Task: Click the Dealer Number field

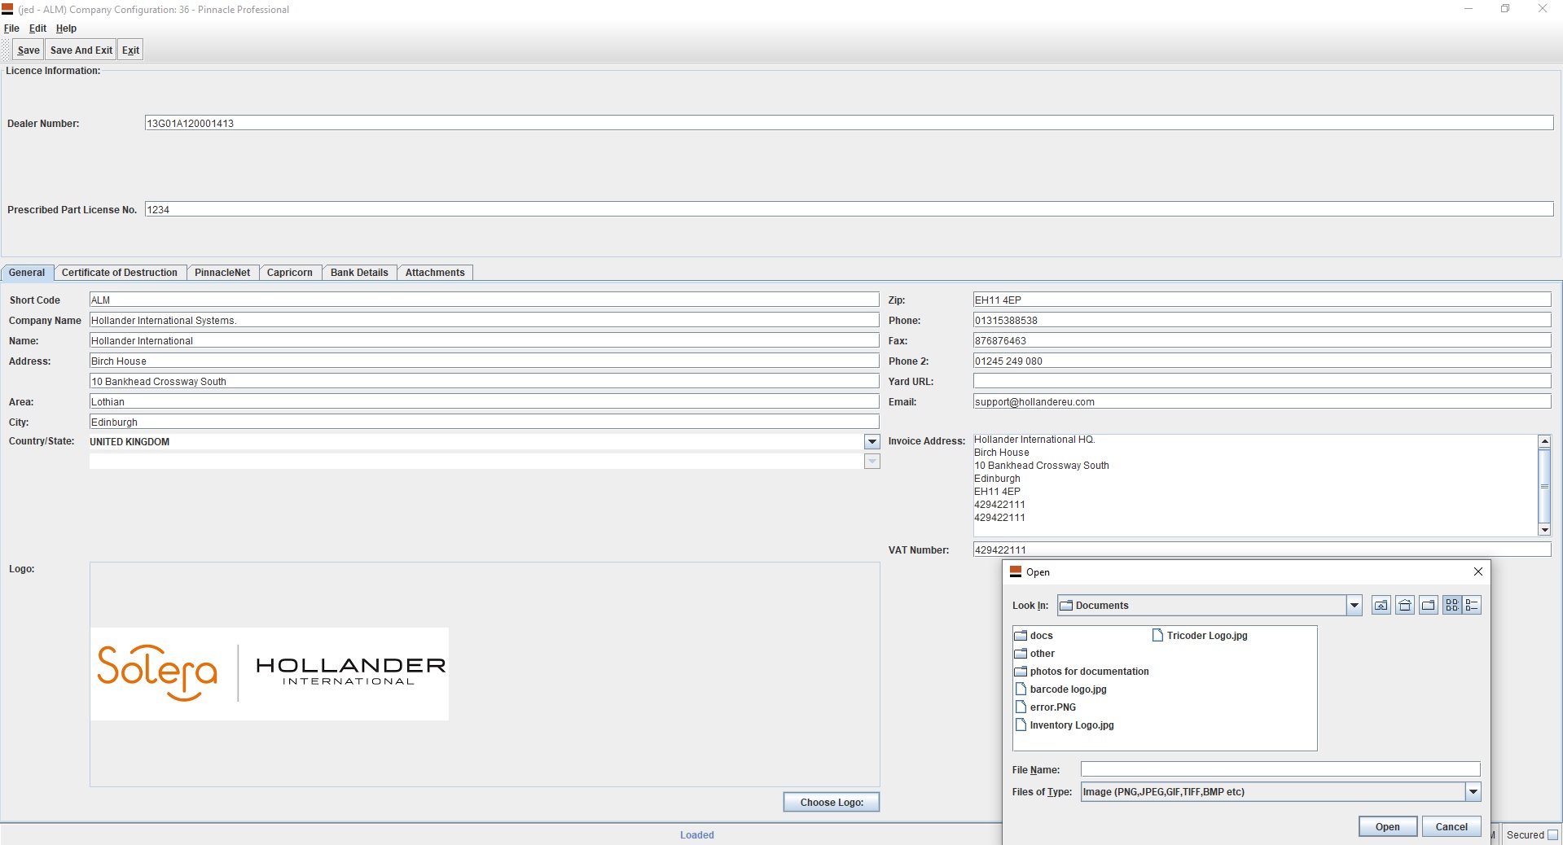Action: pyautogui.click(x=849, y=123)
